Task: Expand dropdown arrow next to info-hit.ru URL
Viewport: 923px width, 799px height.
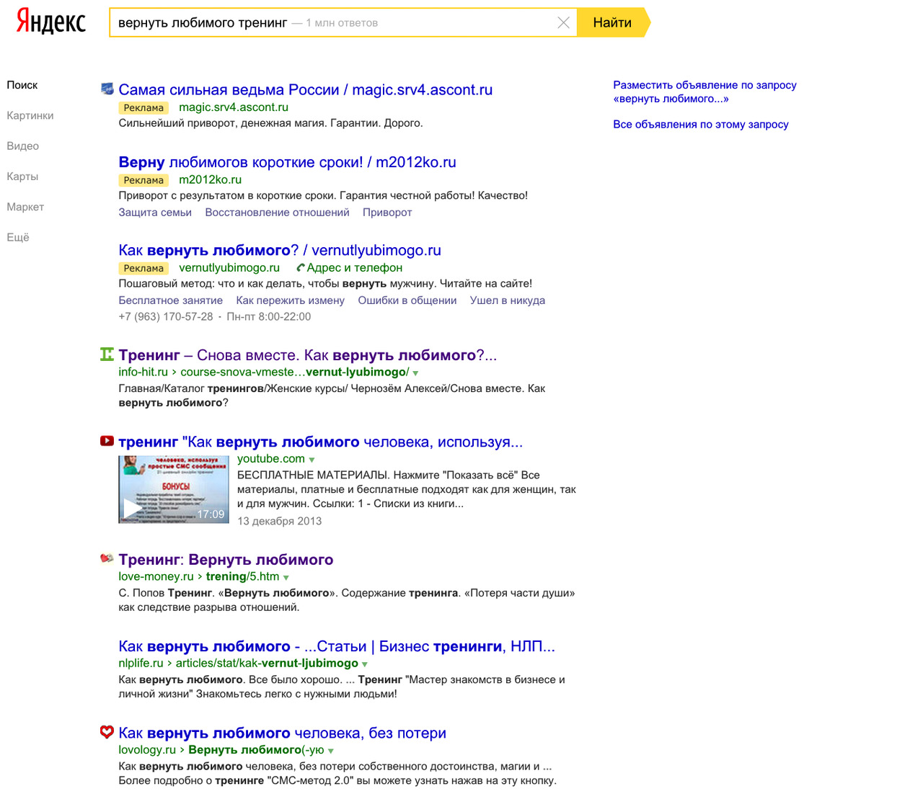Action: pos(415,373)
